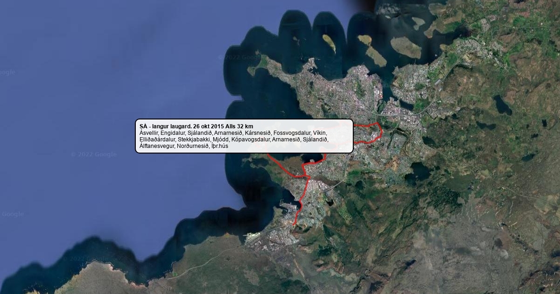Click the tooltip line starting with 'Ásvellir, Engidalur'

233,133
